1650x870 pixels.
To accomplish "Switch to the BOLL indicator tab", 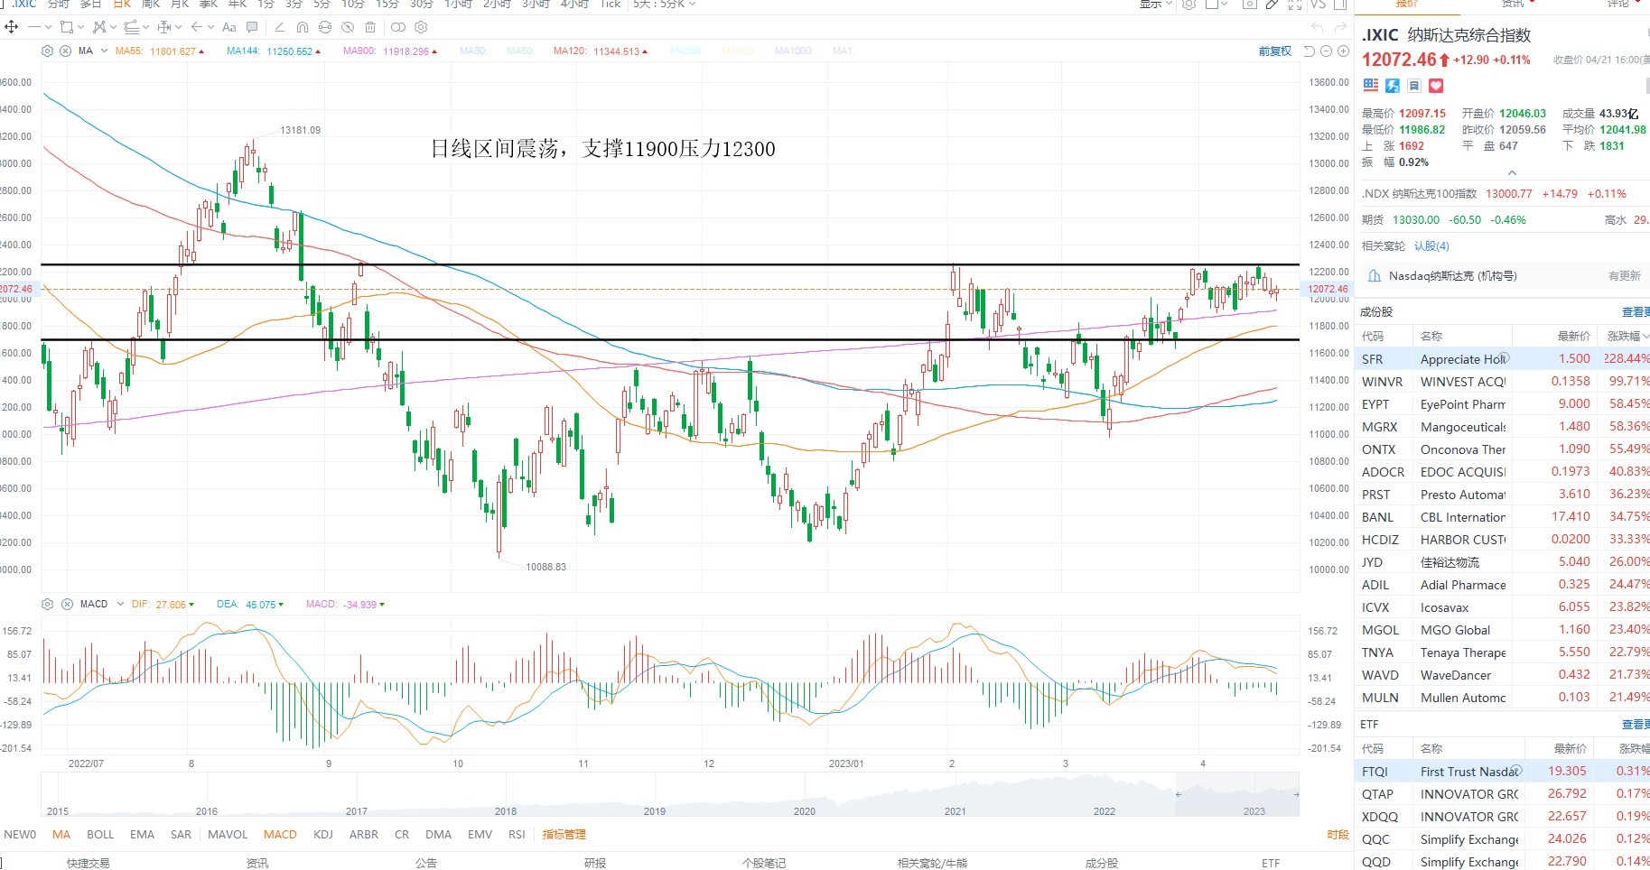I will tap(100, 835).
